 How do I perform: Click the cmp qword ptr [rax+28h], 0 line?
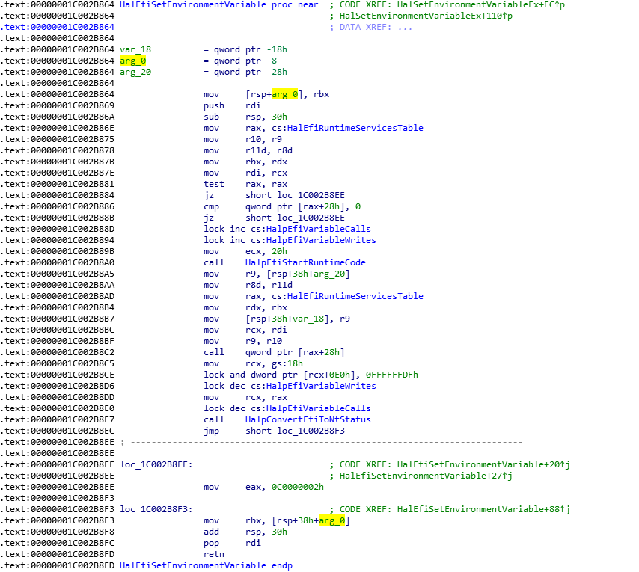(x=282, y=207)
